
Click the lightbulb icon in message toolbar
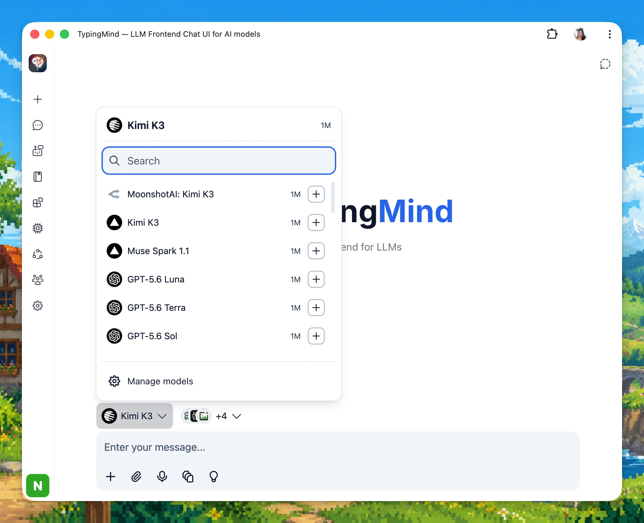point(214,477)
